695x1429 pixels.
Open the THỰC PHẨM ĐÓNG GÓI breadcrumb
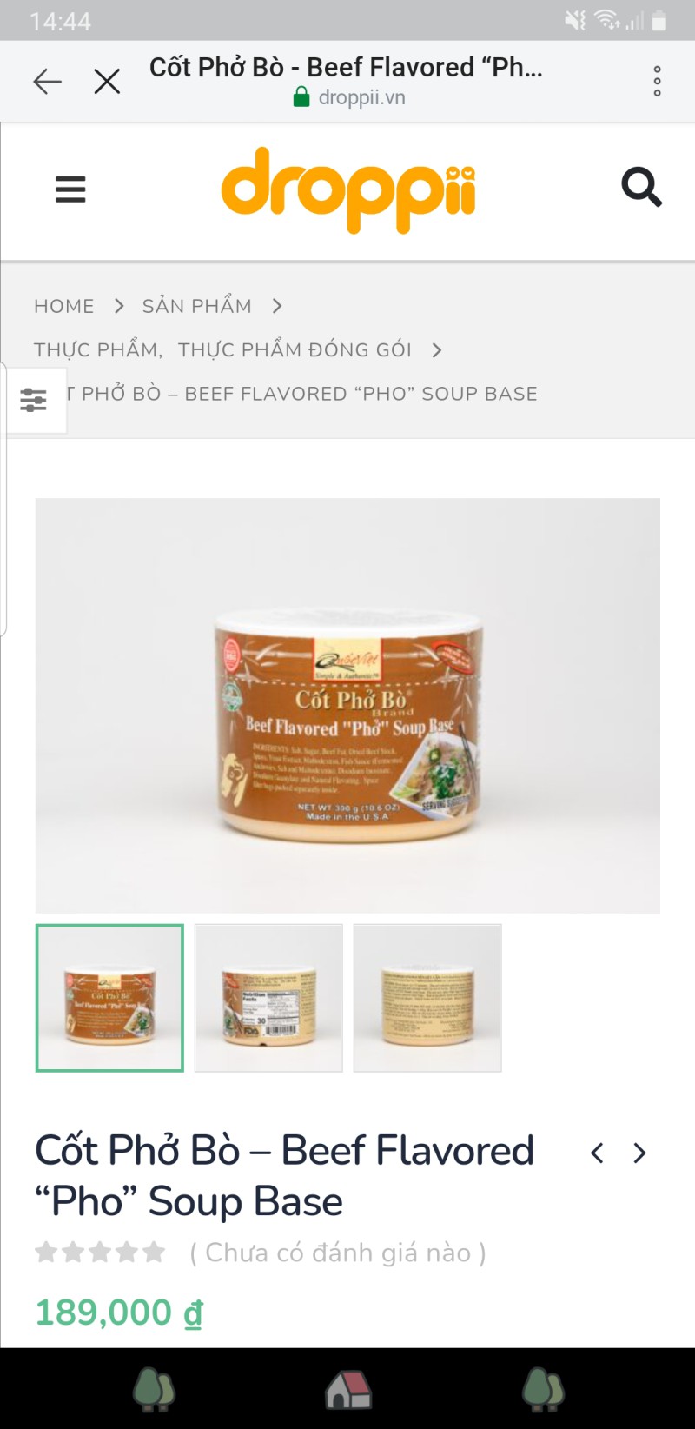[x=295, y=349]
